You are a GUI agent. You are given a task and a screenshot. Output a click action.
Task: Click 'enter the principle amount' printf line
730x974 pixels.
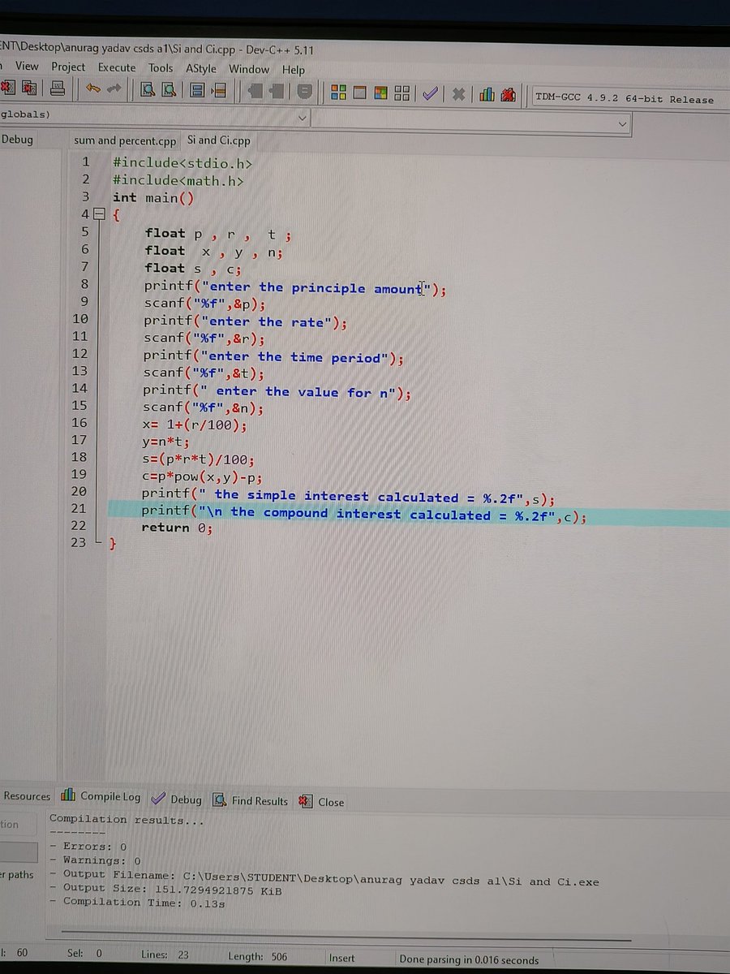295,288
